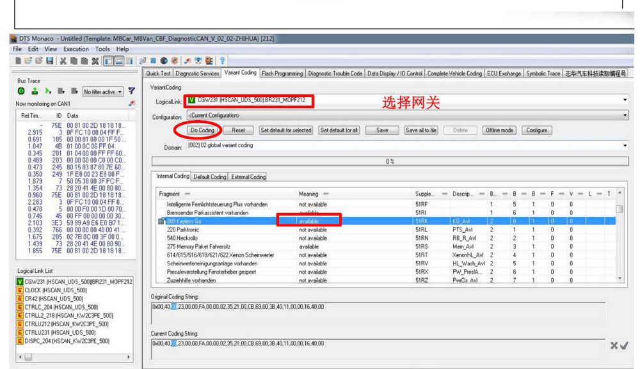640x369 pixels.
Task: Click the checkmark icon next to coding string
Action: [625, 344]
